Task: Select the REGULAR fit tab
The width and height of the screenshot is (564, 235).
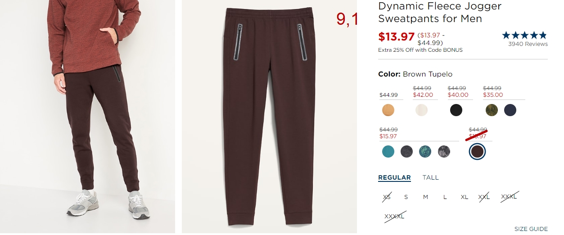Action: point(394,177)
